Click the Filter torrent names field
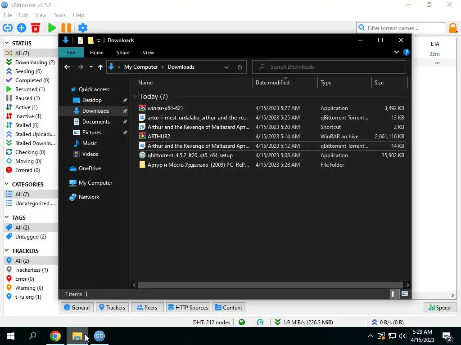The image size is (461, 345). pos(401,28)
